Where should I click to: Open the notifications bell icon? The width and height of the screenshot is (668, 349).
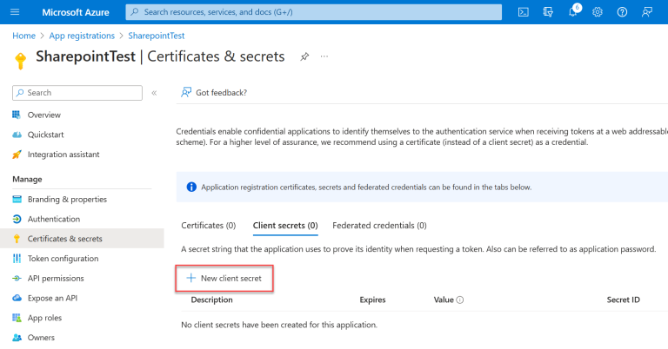tap(573, 12)
